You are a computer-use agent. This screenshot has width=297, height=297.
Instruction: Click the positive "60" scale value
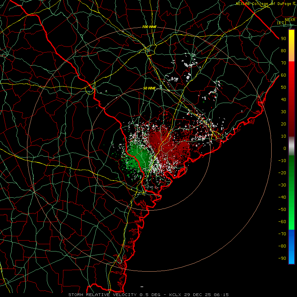pos(283,75)
